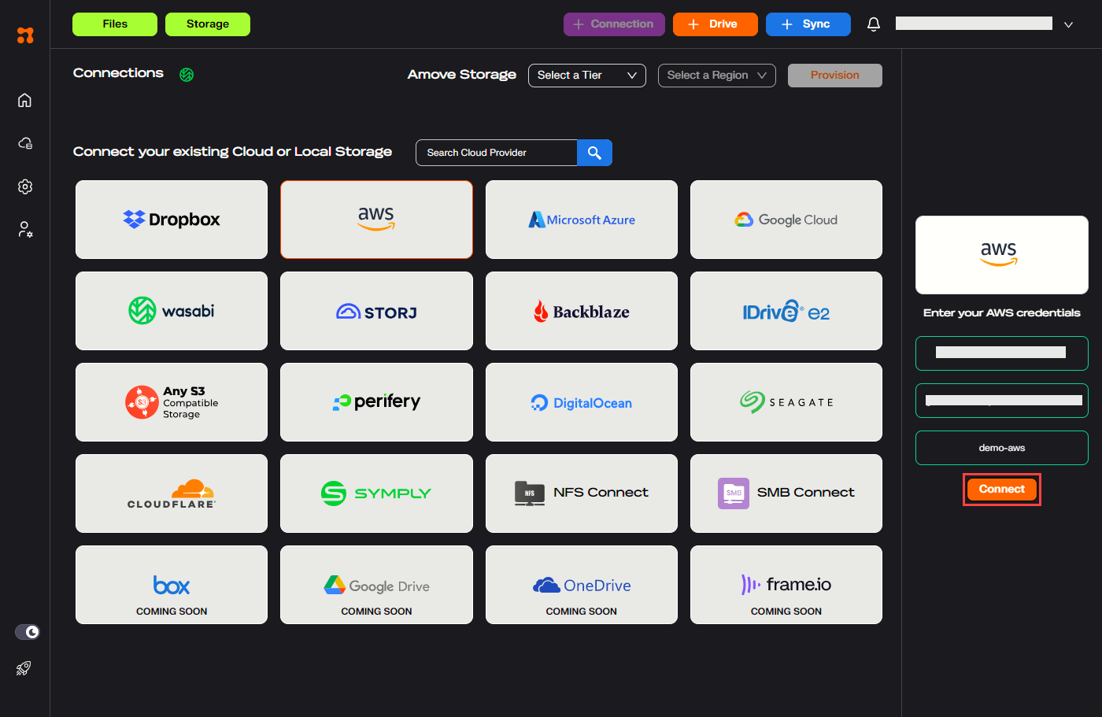Click the demo-aws name input field
Screen dimensions: 1102x717
point(1001,448)
